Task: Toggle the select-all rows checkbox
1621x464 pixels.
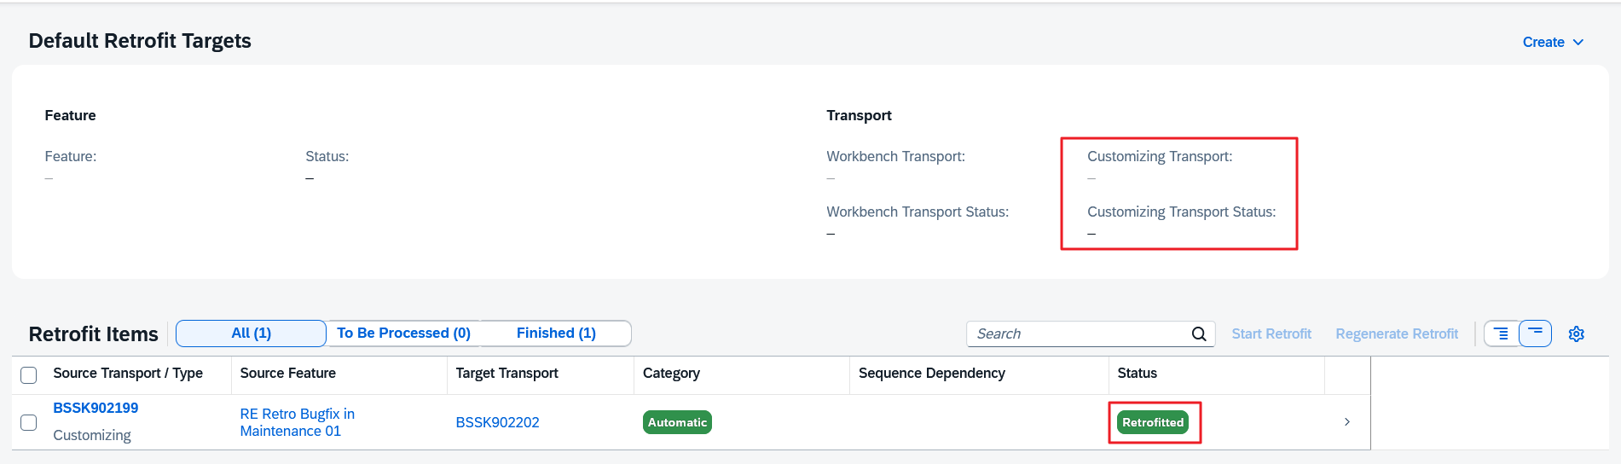Action: (x=29, y=374)
